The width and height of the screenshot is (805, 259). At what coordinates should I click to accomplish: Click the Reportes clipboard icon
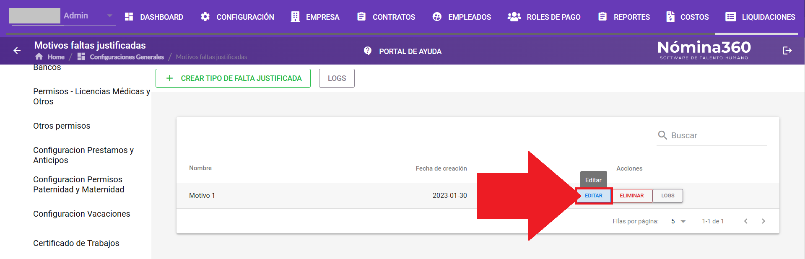click(602, 16)
